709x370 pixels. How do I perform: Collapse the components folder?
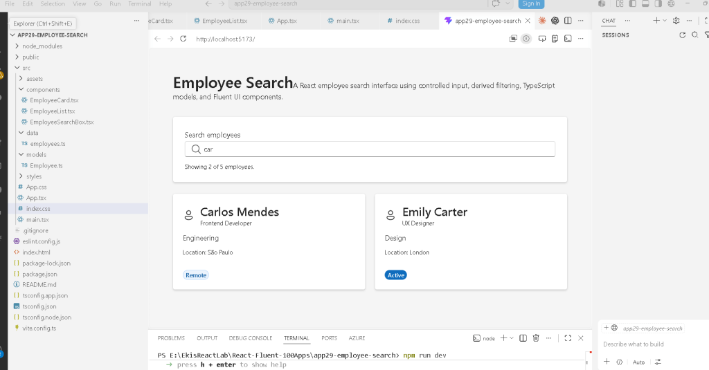coord(43,89)
